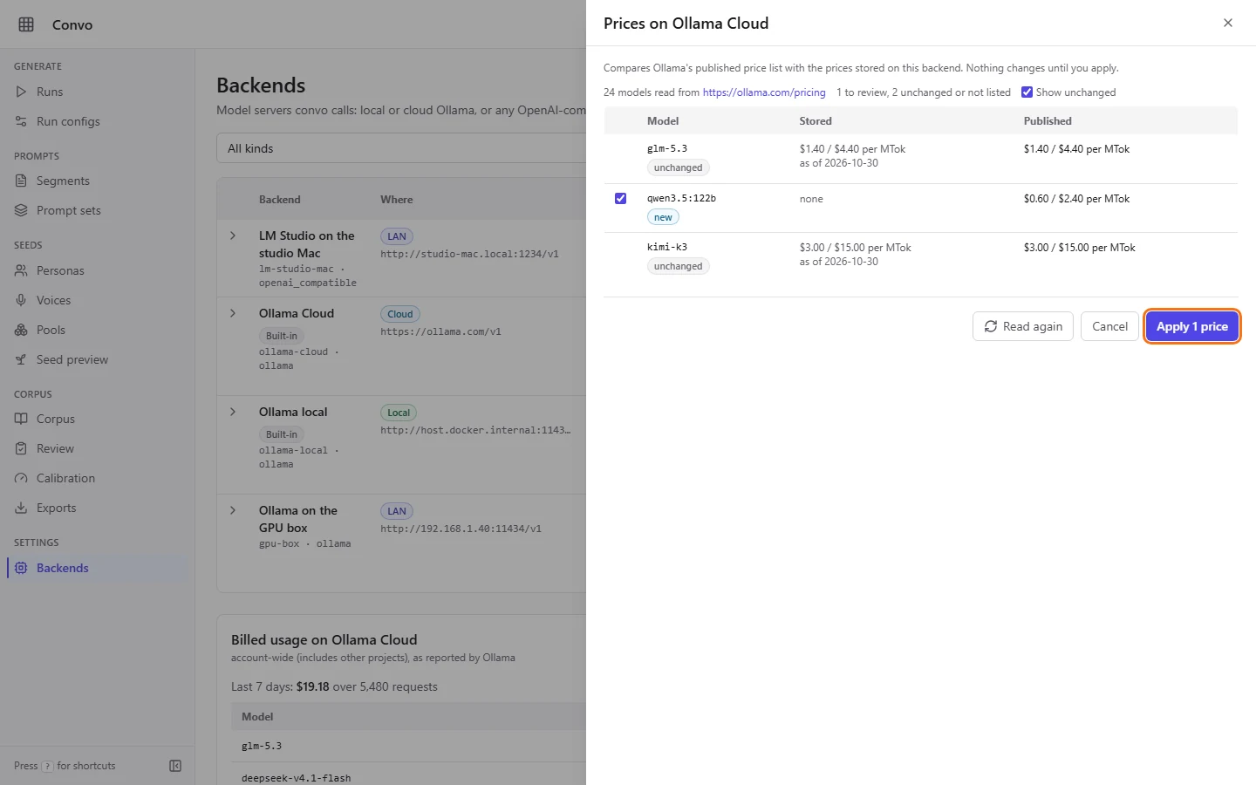Open the ollama.com/pricing link
Image resolution: width=1256 pixels, height=785 pixels.
[764, 92]
